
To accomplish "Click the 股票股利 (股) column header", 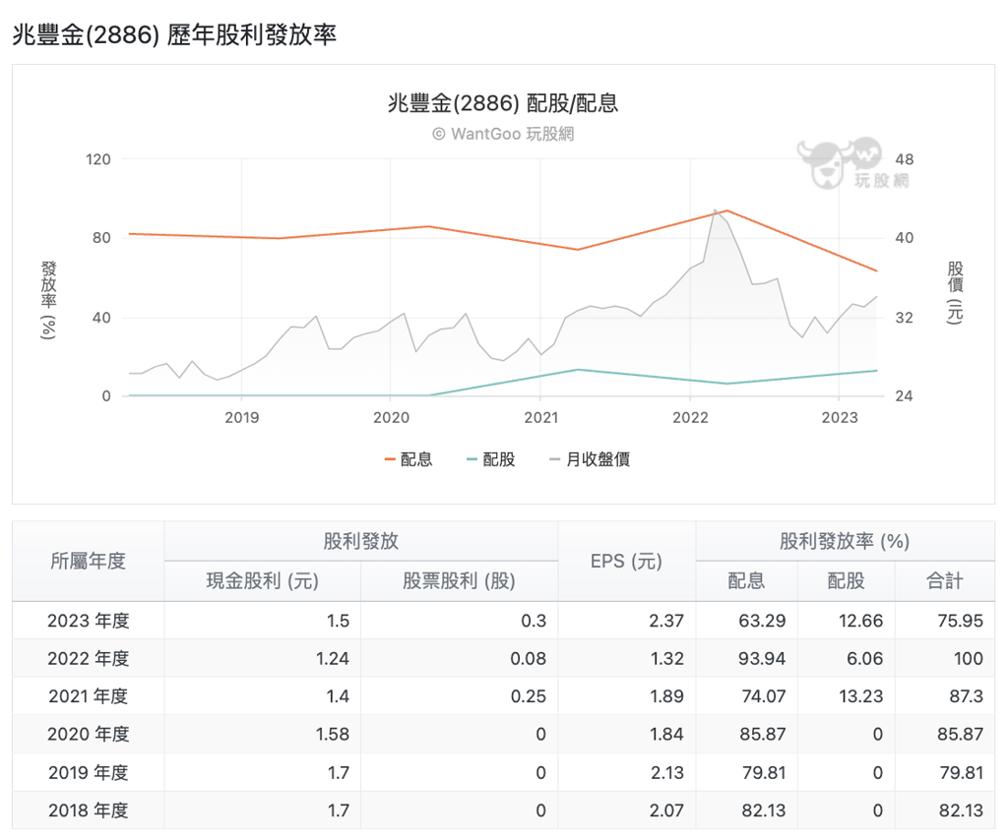I will (x=459, y=580).
